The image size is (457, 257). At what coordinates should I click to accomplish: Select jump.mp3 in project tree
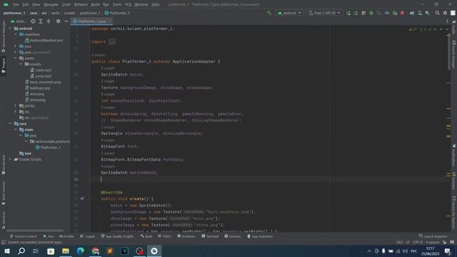(41, 76)
